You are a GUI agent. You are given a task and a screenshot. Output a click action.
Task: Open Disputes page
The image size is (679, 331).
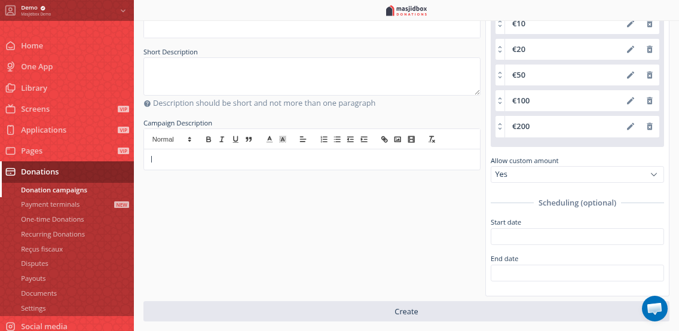(35, 263)
